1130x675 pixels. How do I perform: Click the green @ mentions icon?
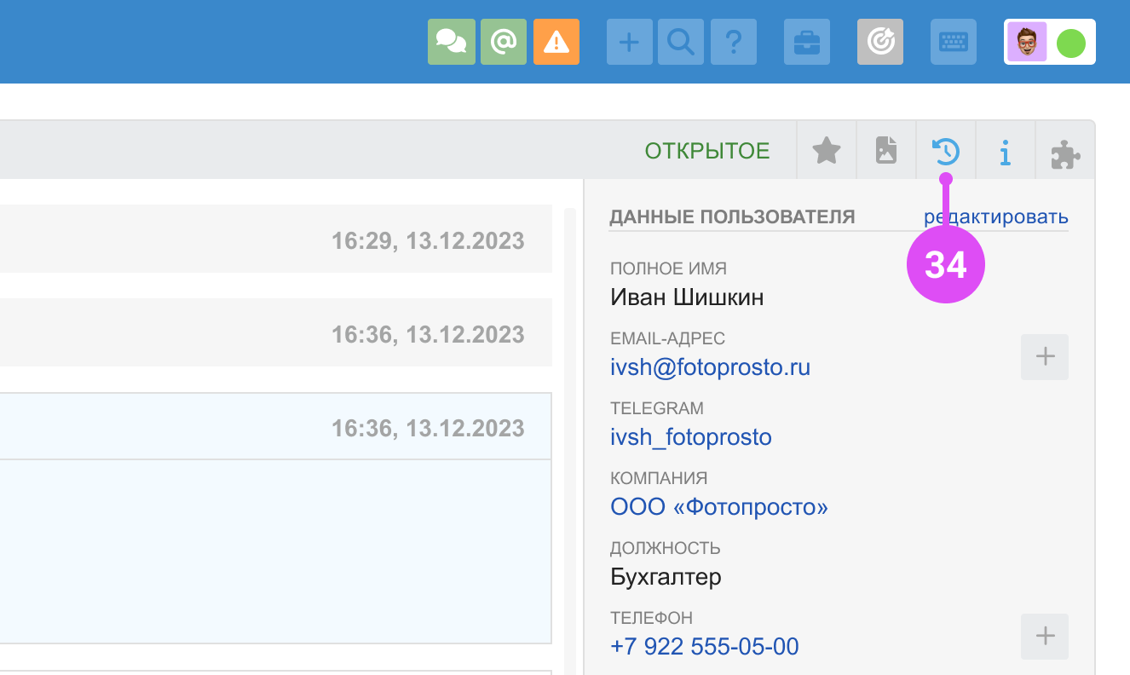504,42
